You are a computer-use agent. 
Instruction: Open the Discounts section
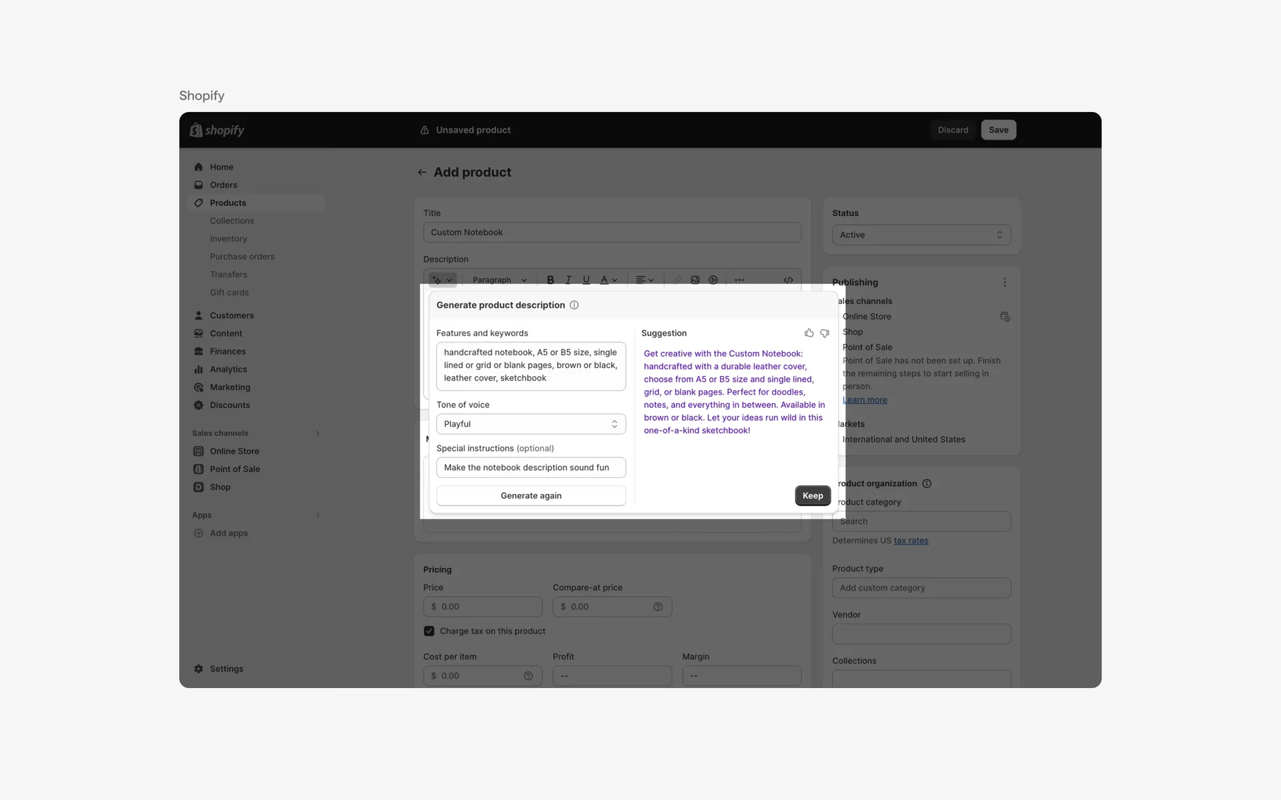coord(230,405)
